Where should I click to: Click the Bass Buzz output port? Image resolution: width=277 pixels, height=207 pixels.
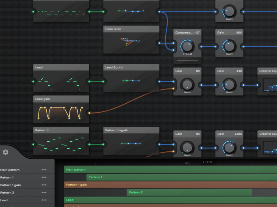(x=159, y=43)
